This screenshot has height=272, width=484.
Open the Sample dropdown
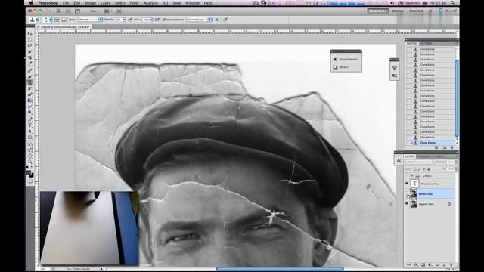200,20
